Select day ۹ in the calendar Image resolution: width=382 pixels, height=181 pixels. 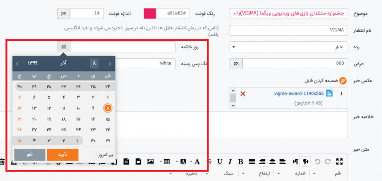click(x=93, y=108)
